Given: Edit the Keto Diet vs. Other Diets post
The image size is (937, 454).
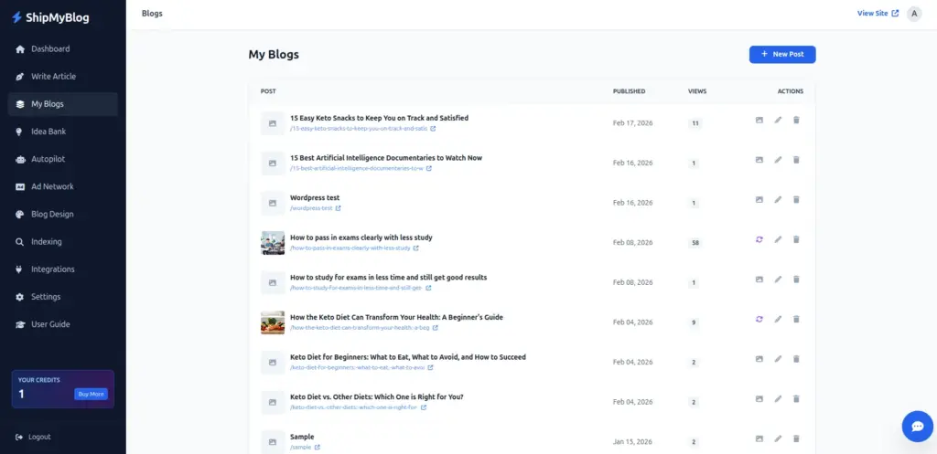Looking at the screenshot, I should point(778,399).
